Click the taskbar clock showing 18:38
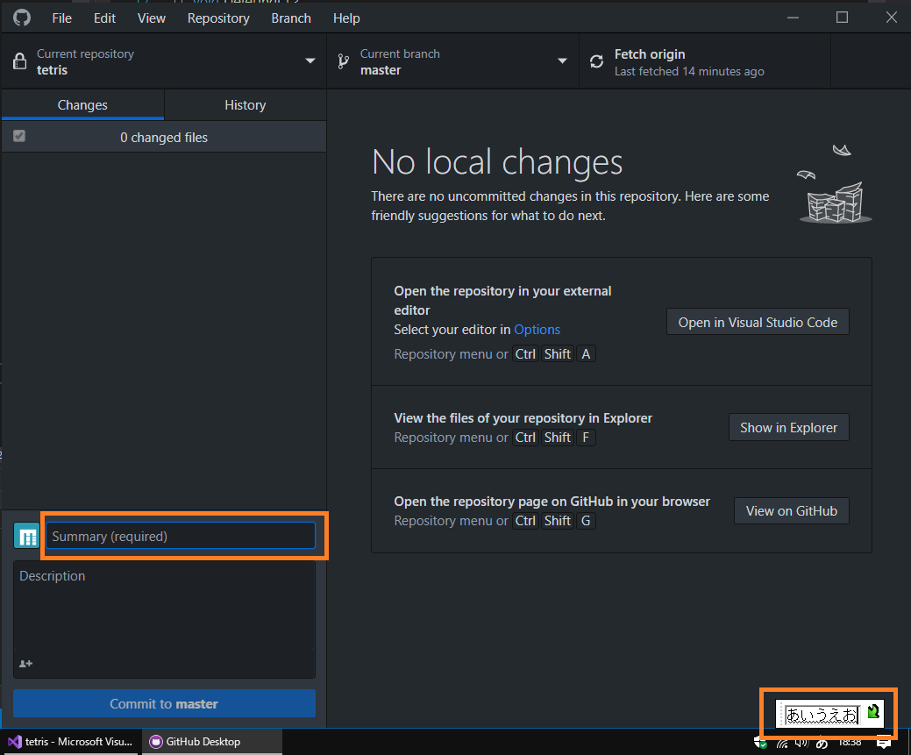 pos(850,742)
